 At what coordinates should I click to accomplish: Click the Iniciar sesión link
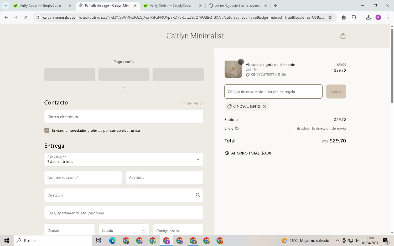193,103
